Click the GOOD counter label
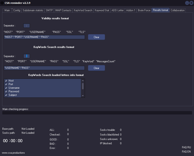 click(x=54, y=139)
